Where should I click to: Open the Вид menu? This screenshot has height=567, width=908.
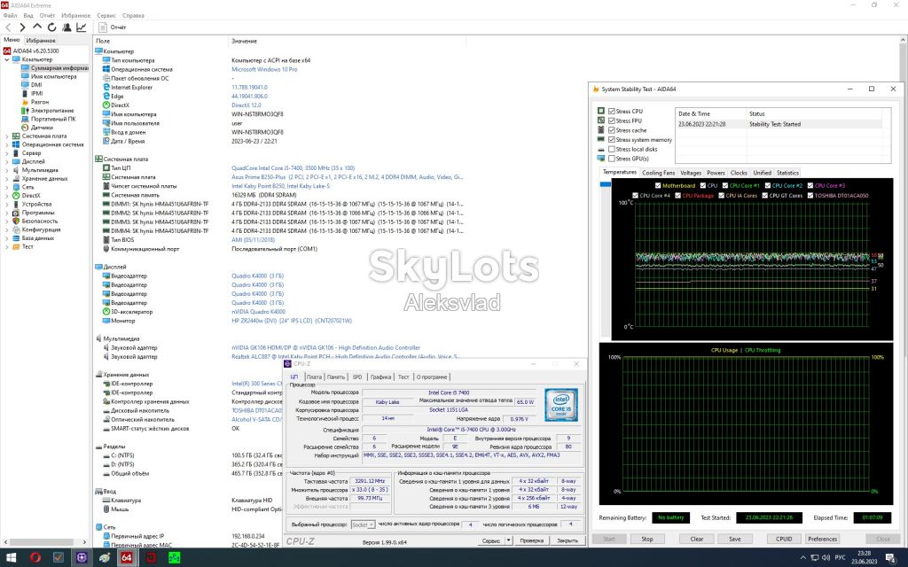27,16
